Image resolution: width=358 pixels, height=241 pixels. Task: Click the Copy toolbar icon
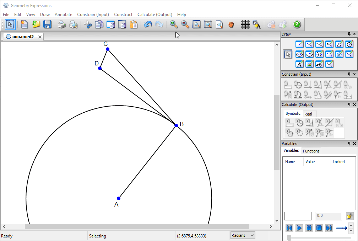tap(99, 25)
